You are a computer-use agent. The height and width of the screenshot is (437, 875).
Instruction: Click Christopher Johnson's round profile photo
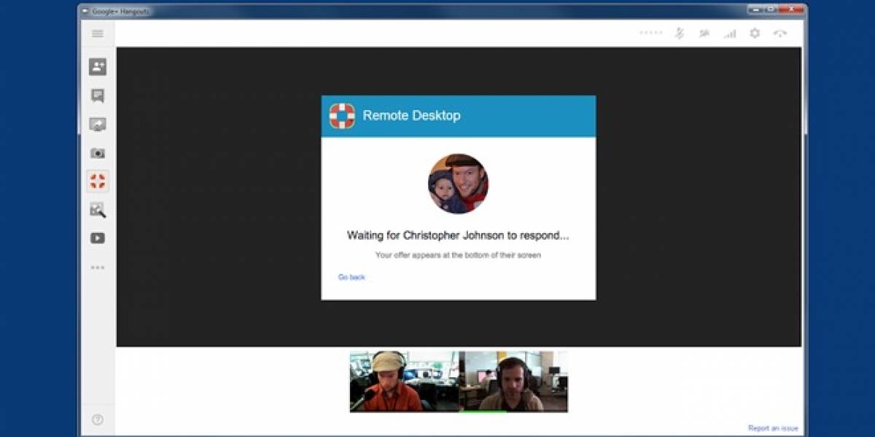coord(458,184)
